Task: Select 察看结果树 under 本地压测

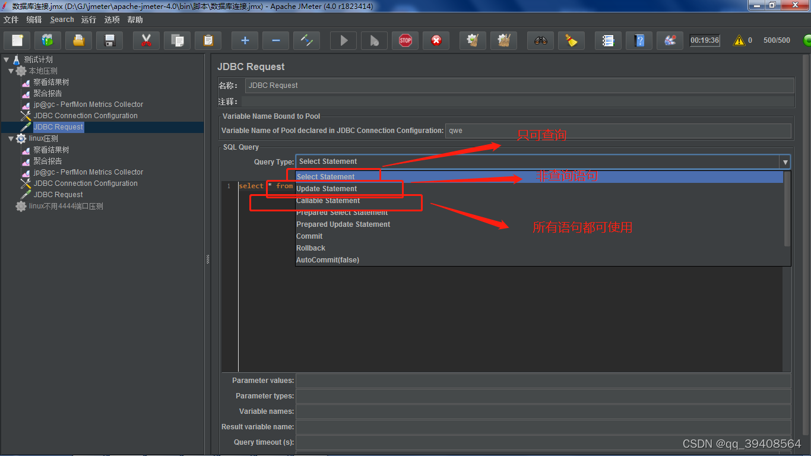Action: [x=51, y=83]
